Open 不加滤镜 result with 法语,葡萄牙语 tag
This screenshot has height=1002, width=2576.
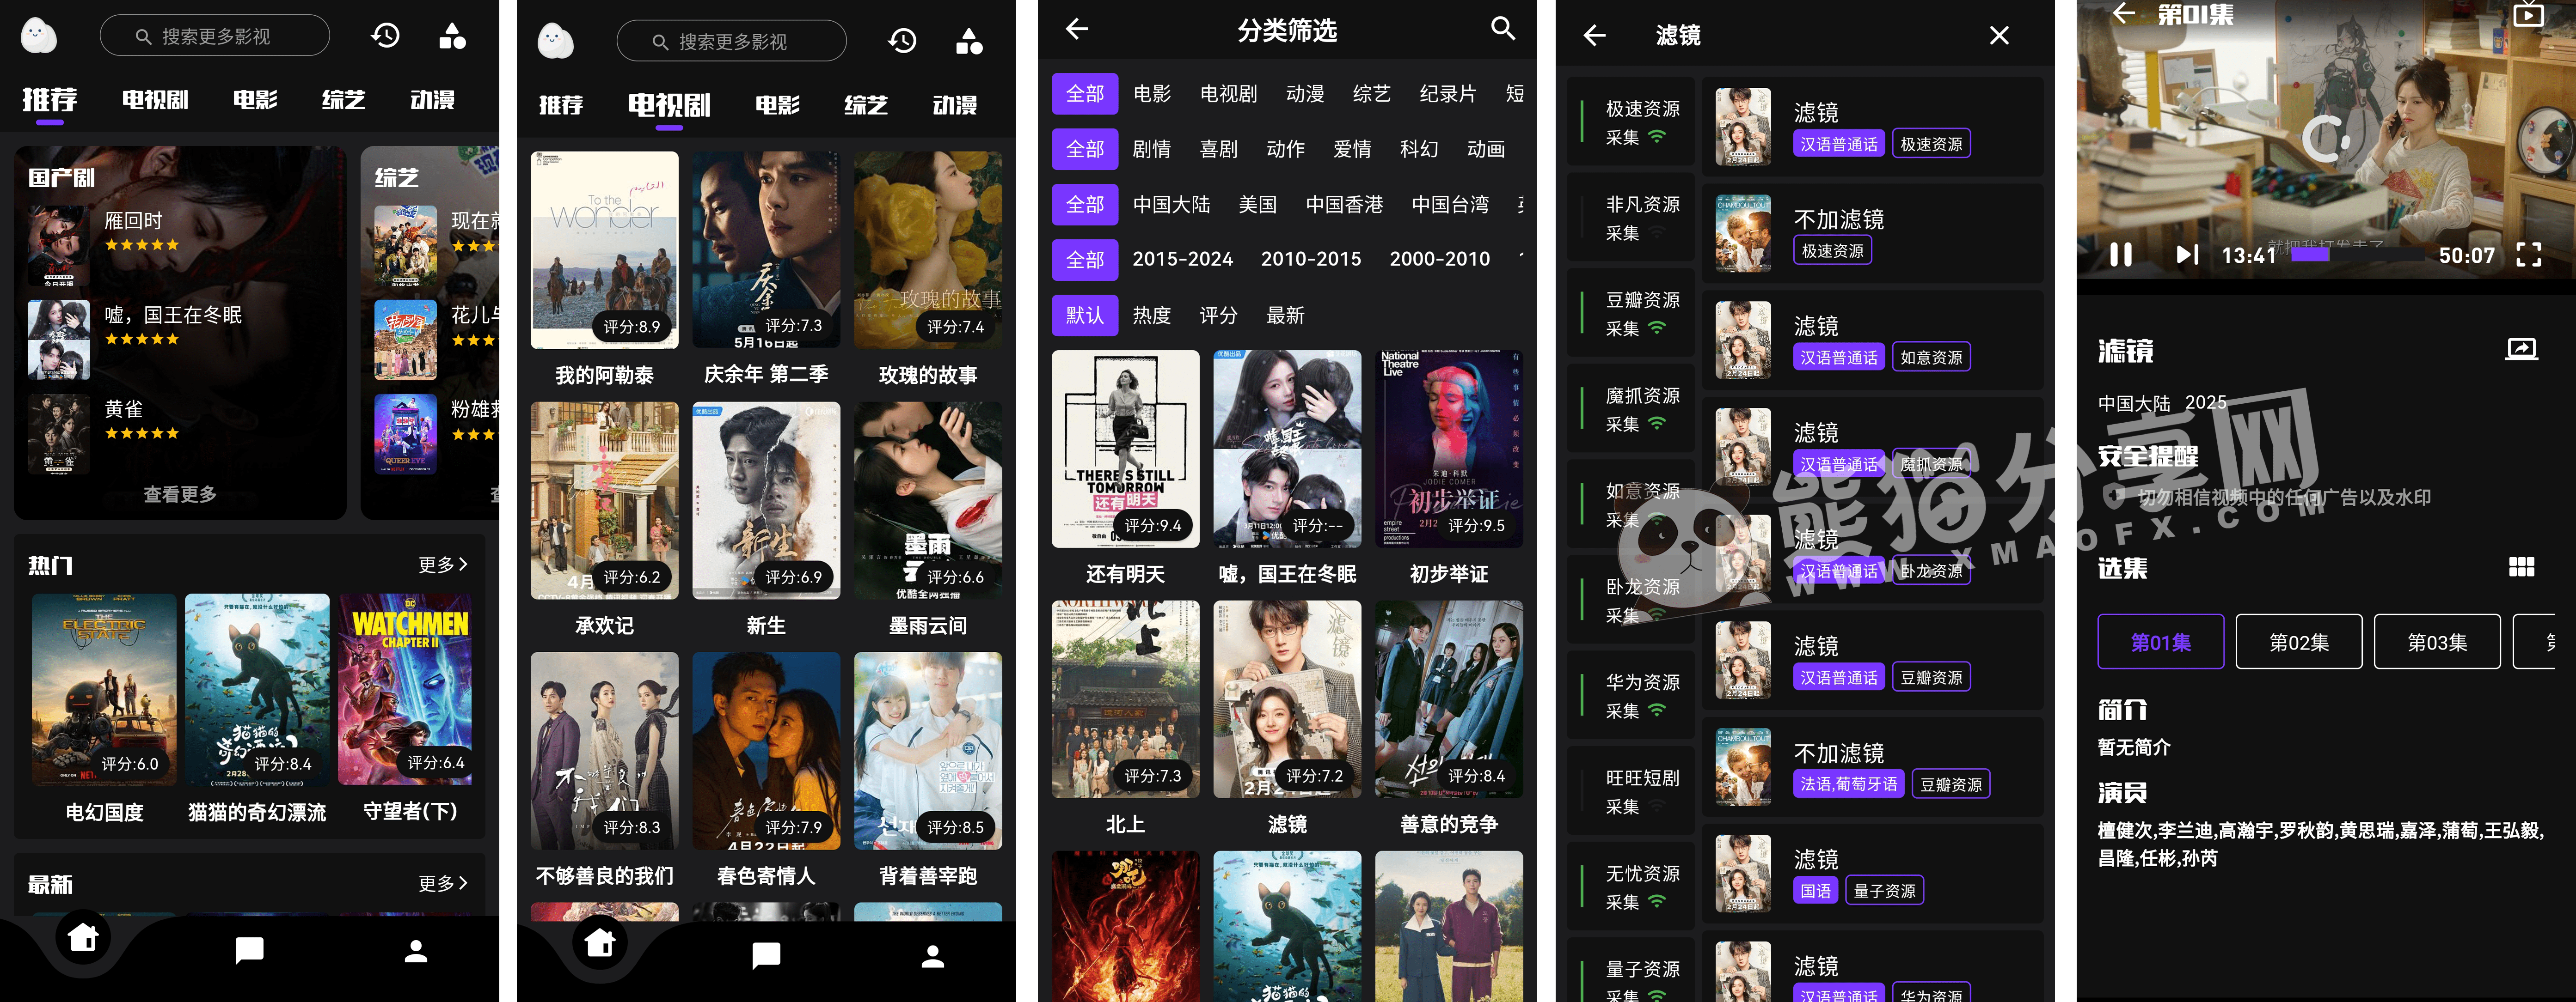1872,767
